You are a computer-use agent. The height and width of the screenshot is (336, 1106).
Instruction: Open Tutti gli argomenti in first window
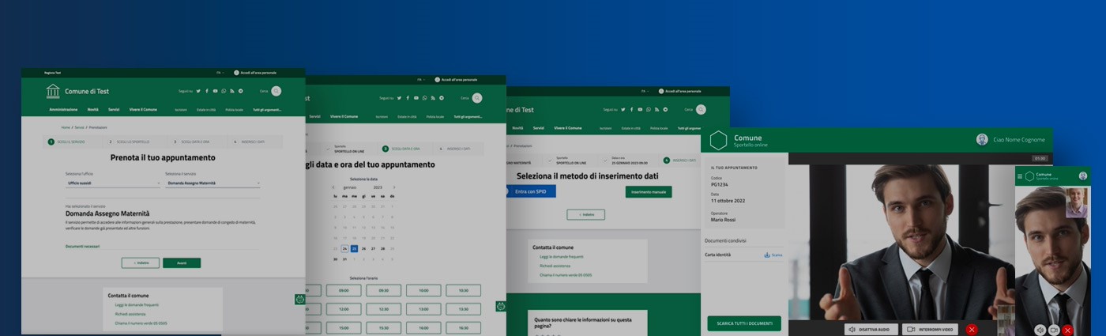point(267,110)
